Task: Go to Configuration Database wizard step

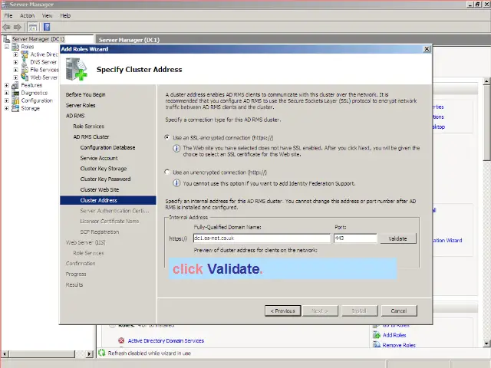Action: 107,147
